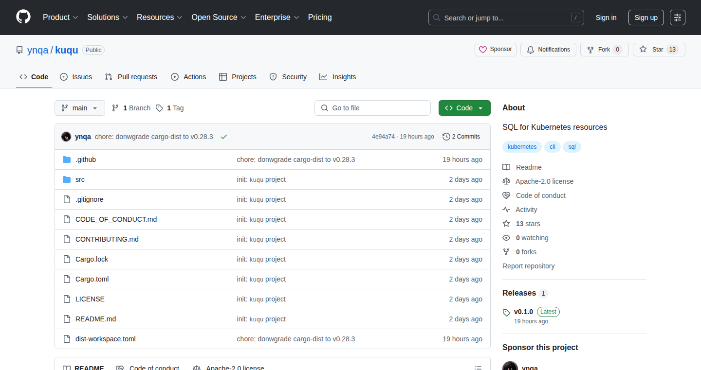701x370 pixels.
Task: Open Code of conduct in About sidebar
Action: pyautogui.click(x=534, y=195)
